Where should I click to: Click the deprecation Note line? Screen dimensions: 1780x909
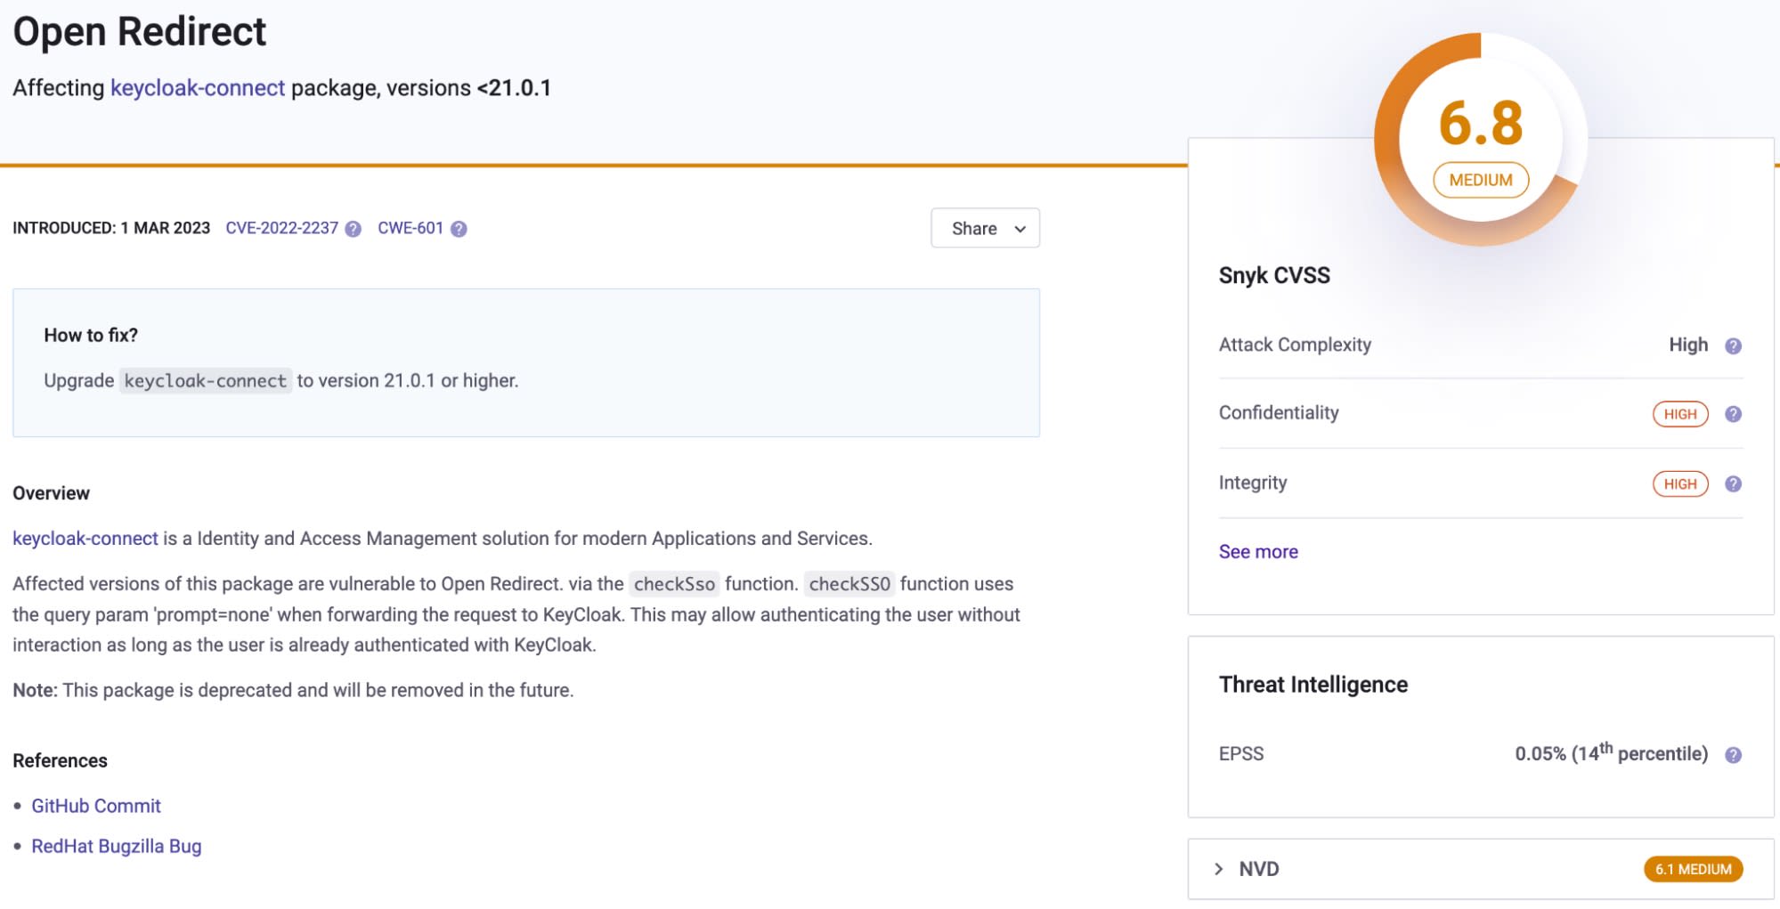293,690
